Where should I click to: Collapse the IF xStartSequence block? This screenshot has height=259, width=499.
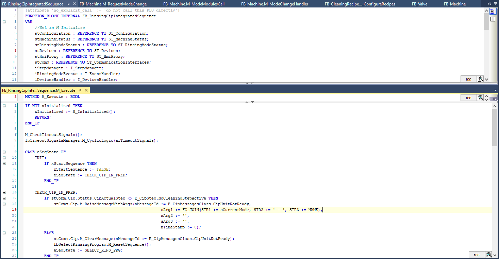pyautogui.click(x=4, y=163)
